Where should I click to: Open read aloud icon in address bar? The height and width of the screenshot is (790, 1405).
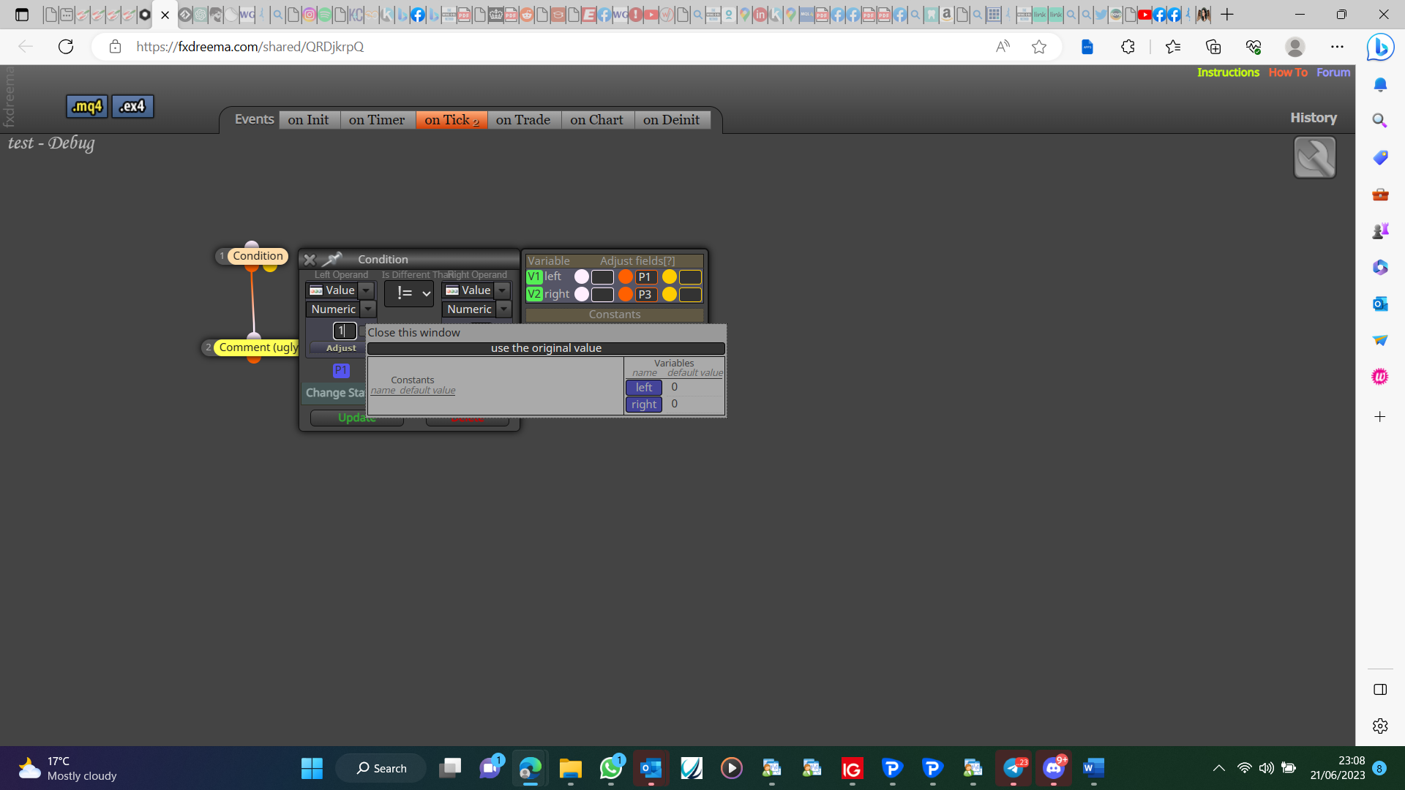[1003, 47]
